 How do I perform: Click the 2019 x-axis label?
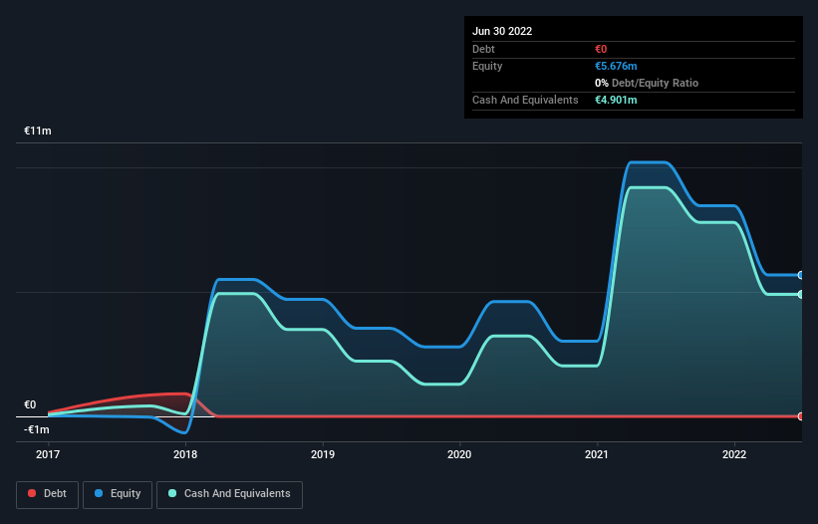(323, 454)
